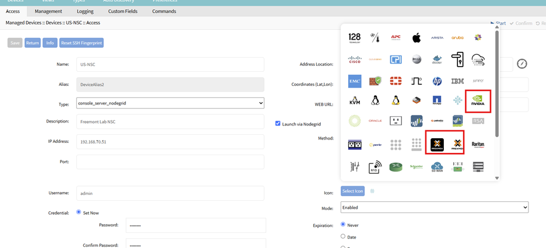The width and height of the screenshot is (546, 248).
Task: Click the Reset SSH Fingerprint button
Action: click(82, 43)
